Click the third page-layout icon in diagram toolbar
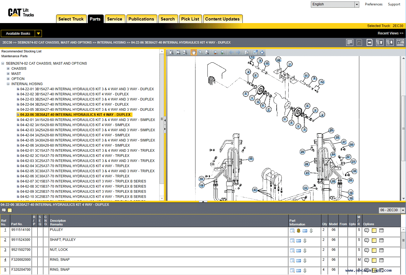 (185, 52)
